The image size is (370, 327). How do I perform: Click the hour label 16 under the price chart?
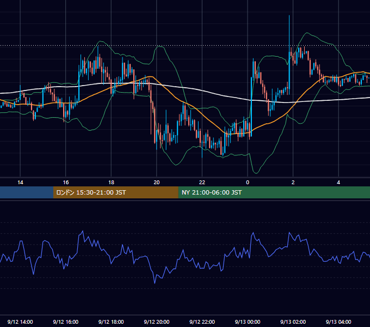(66, 183)
